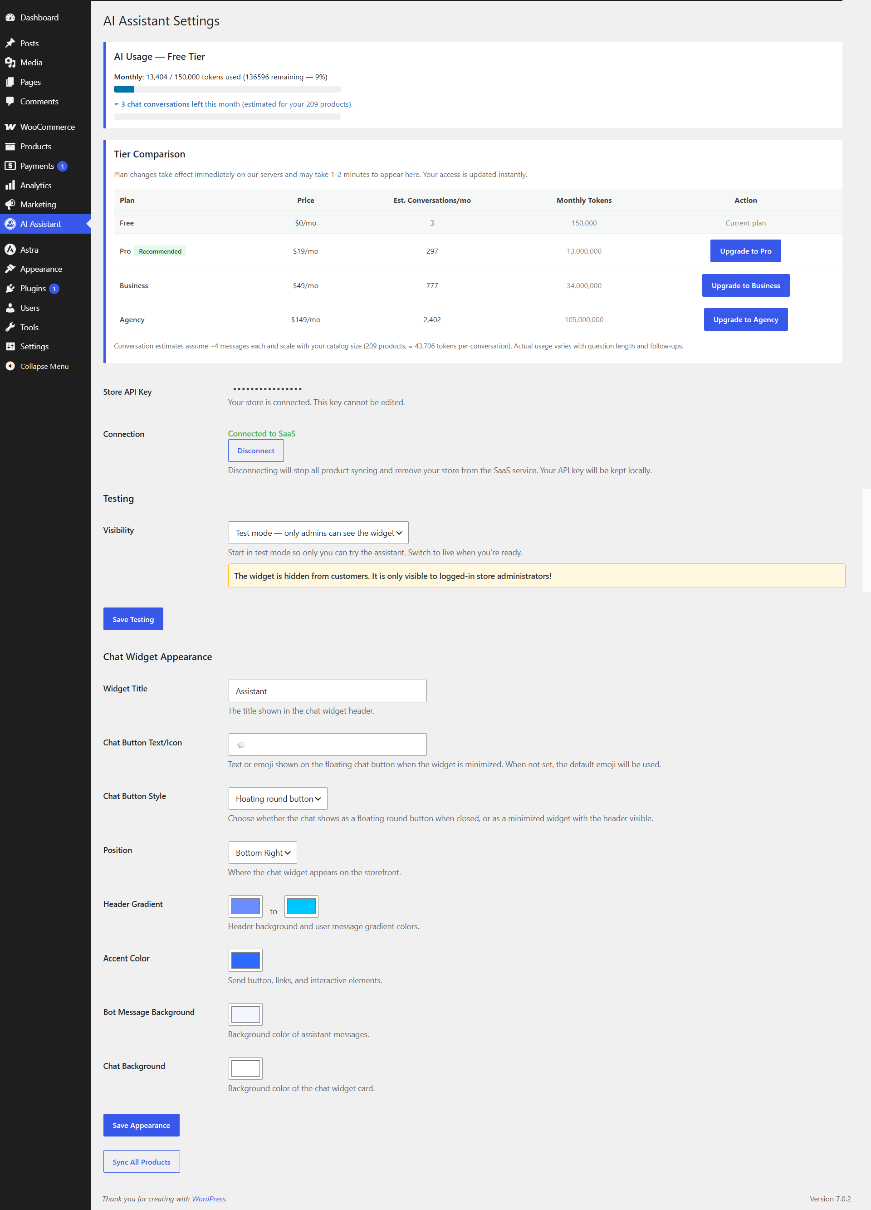This screenshot has height=1210, width=871.
Task: Click the Save Testing button
Action: pyautogui.click(x=133, y=619)
